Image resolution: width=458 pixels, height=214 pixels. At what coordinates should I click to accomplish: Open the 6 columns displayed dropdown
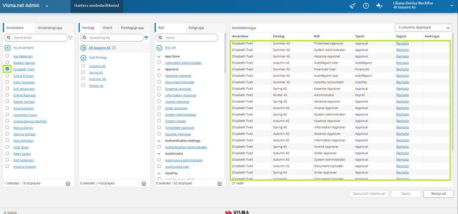pyautogui.click(x=423, y=27)
